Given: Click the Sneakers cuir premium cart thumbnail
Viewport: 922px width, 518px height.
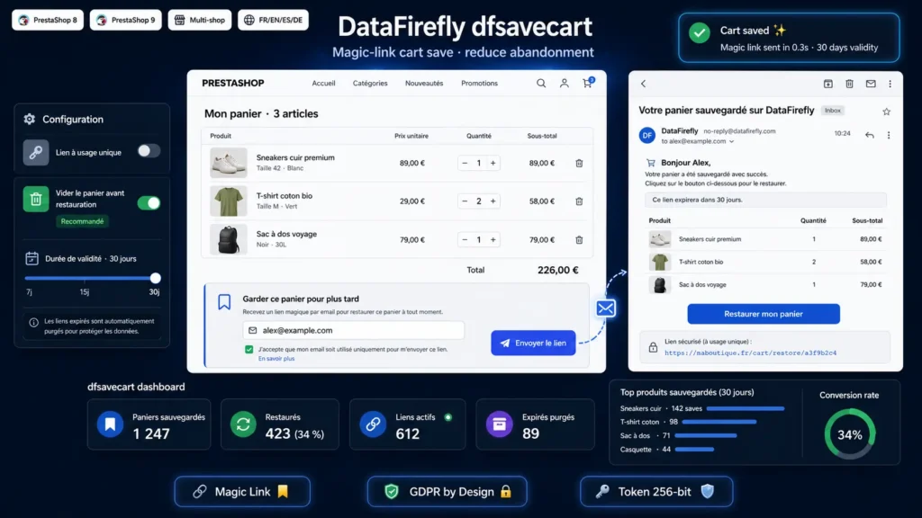Looking at the screenshot, I should coord(228,163).
